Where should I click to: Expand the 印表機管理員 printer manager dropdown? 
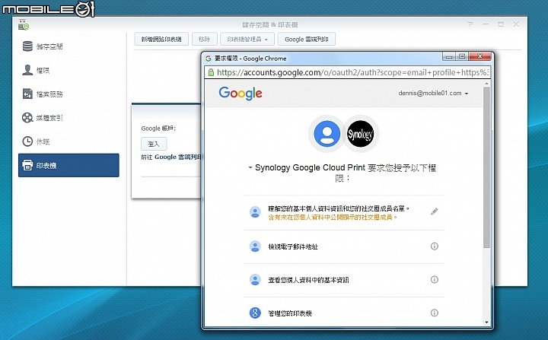pyautogui.click(x=247, y=39)
